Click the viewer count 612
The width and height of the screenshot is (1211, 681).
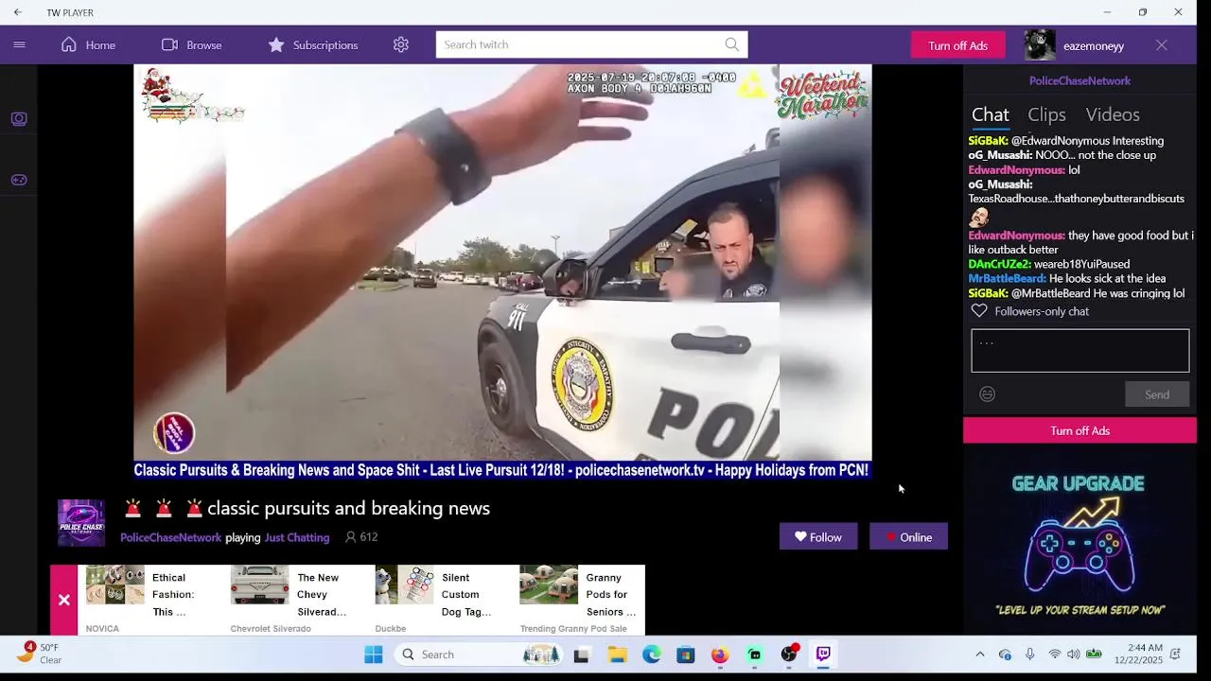tap(361, 537)
